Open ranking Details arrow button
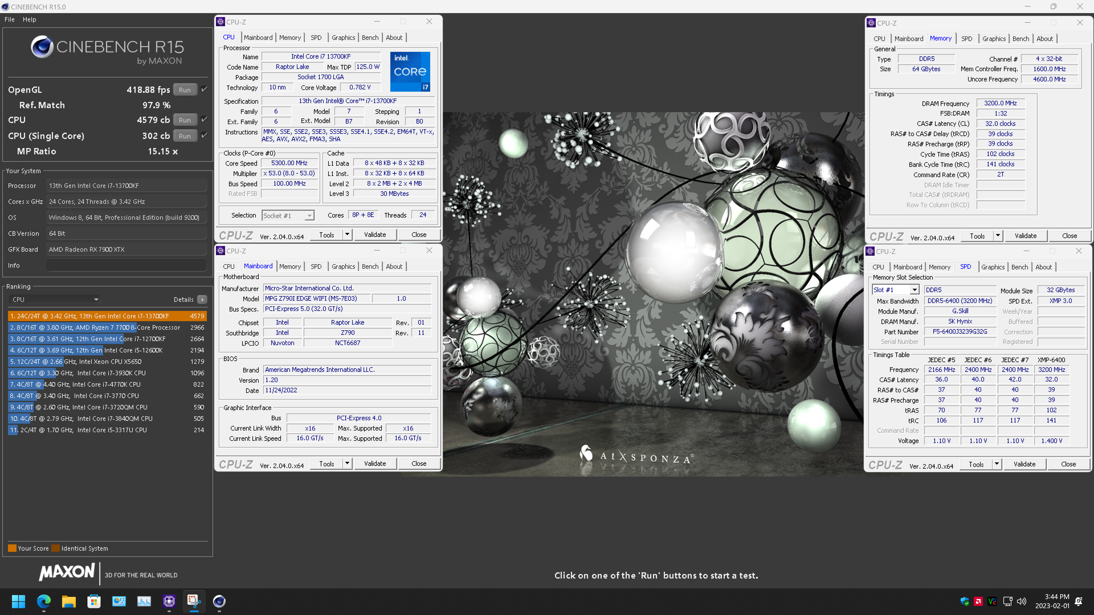This screenshot has height=615, width=1094. point(202,299)
